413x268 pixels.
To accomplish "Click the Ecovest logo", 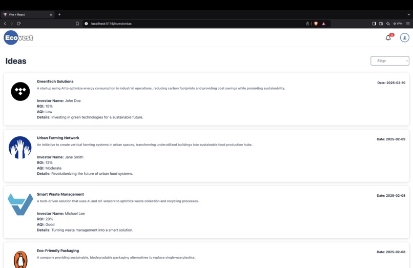I will 18,38.
